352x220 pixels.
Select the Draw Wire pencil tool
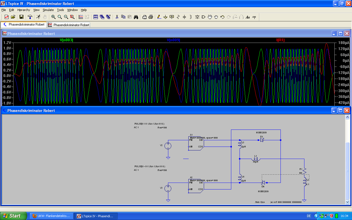tap(159, 17)
